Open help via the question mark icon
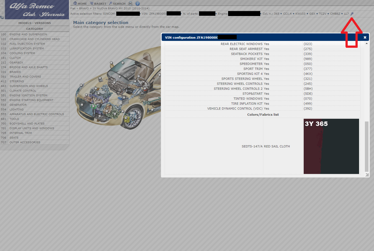Viewport: 374px width, 251px height. [x=138, y=4]
